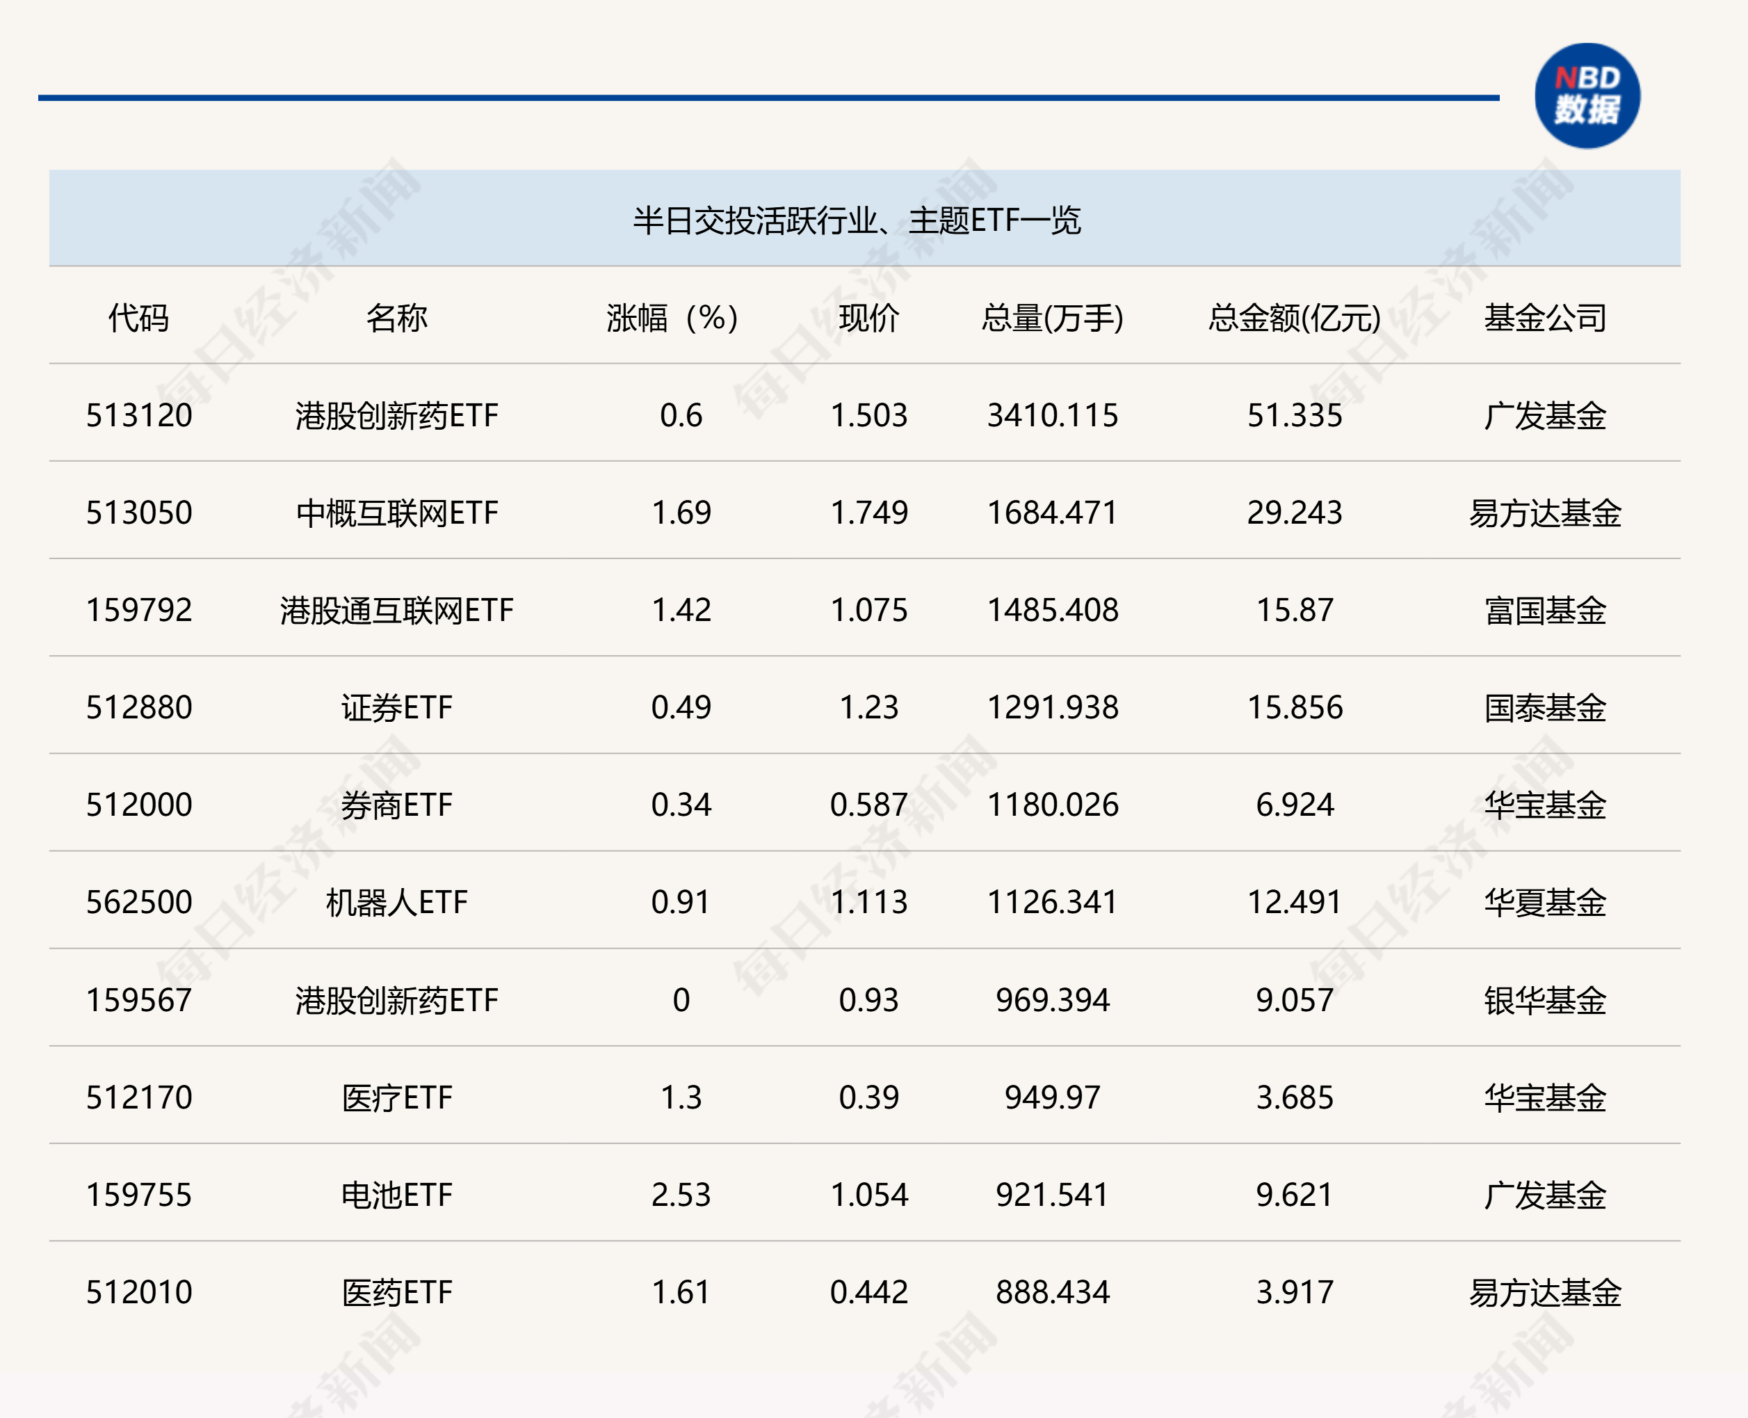Click the fund company 国泰基金

coord(1545,707)
